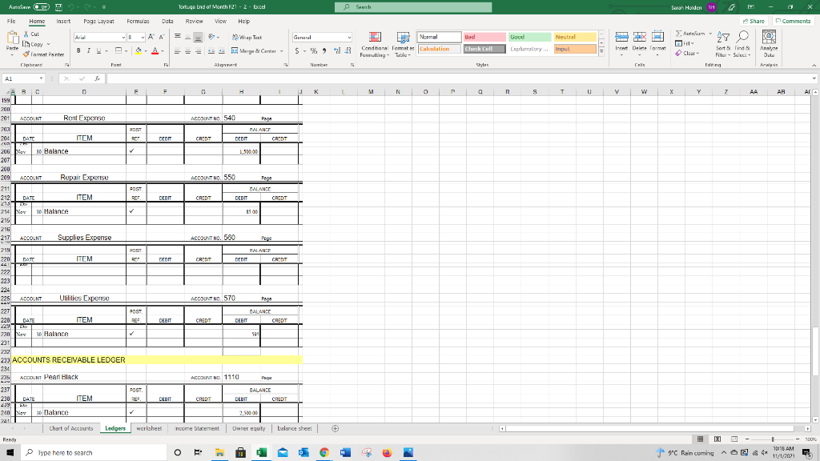The image size is (820, 461).
Task: Click the increase indent icon
Action: tap(221, 51)
